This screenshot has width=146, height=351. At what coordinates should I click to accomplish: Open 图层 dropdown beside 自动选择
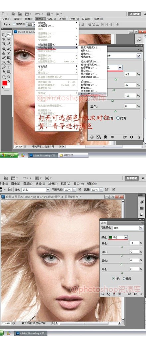(x=31, y=24)
